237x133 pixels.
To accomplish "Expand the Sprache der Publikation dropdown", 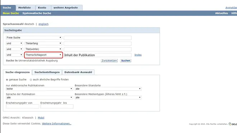I will (x=39, y=98).
